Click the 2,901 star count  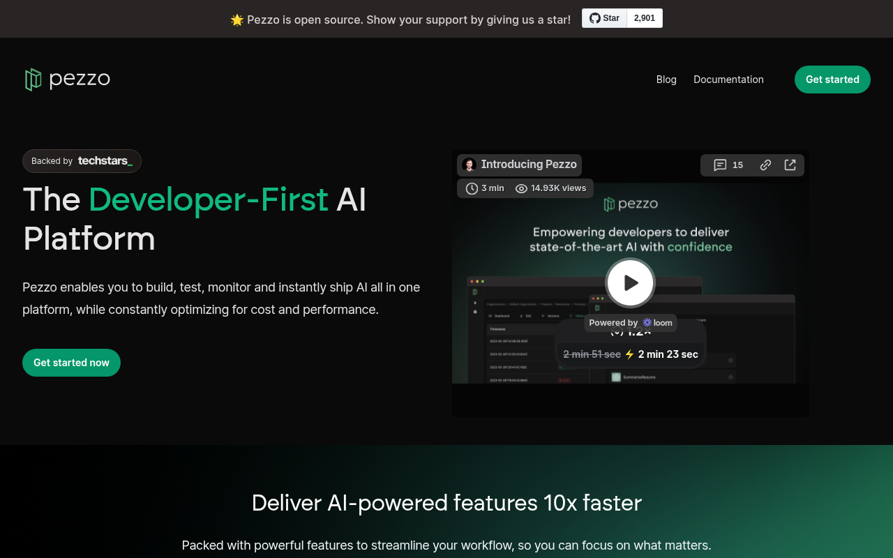point(645,18)
